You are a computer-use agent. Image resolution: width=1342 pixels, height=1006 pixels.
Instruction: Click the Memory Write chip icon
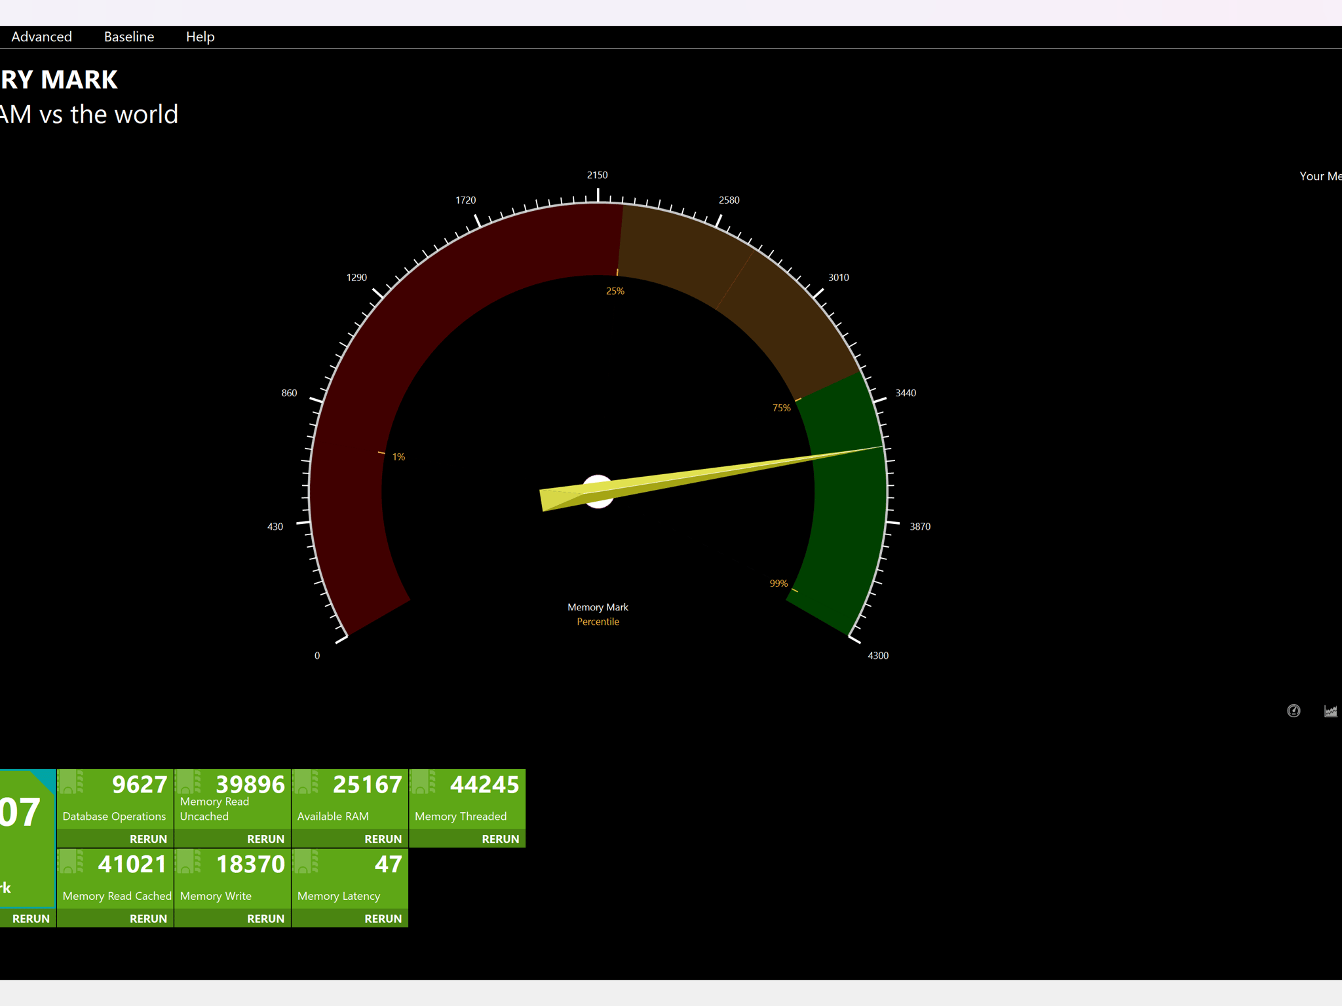(189, 862)
